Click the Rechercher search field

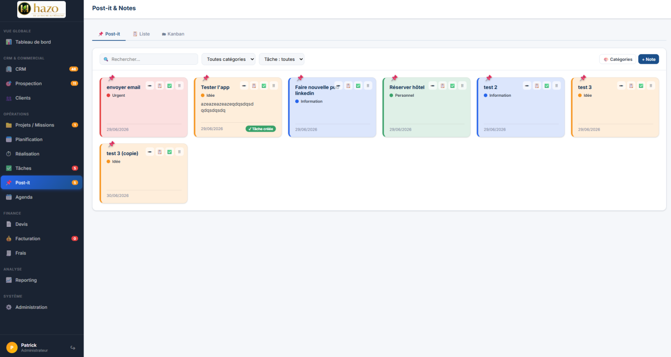[149, 59]
